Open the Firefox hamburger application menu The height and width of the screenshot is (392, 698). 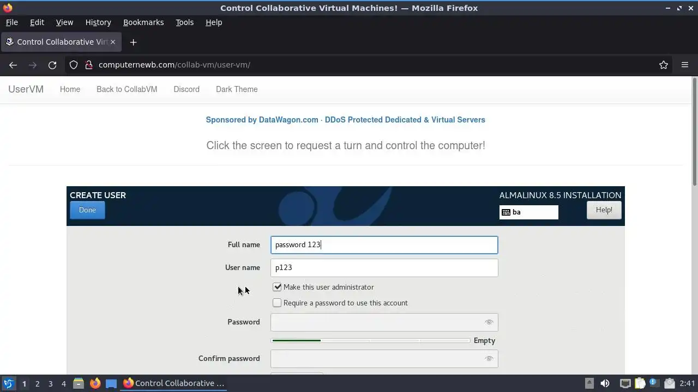(685, 65)
